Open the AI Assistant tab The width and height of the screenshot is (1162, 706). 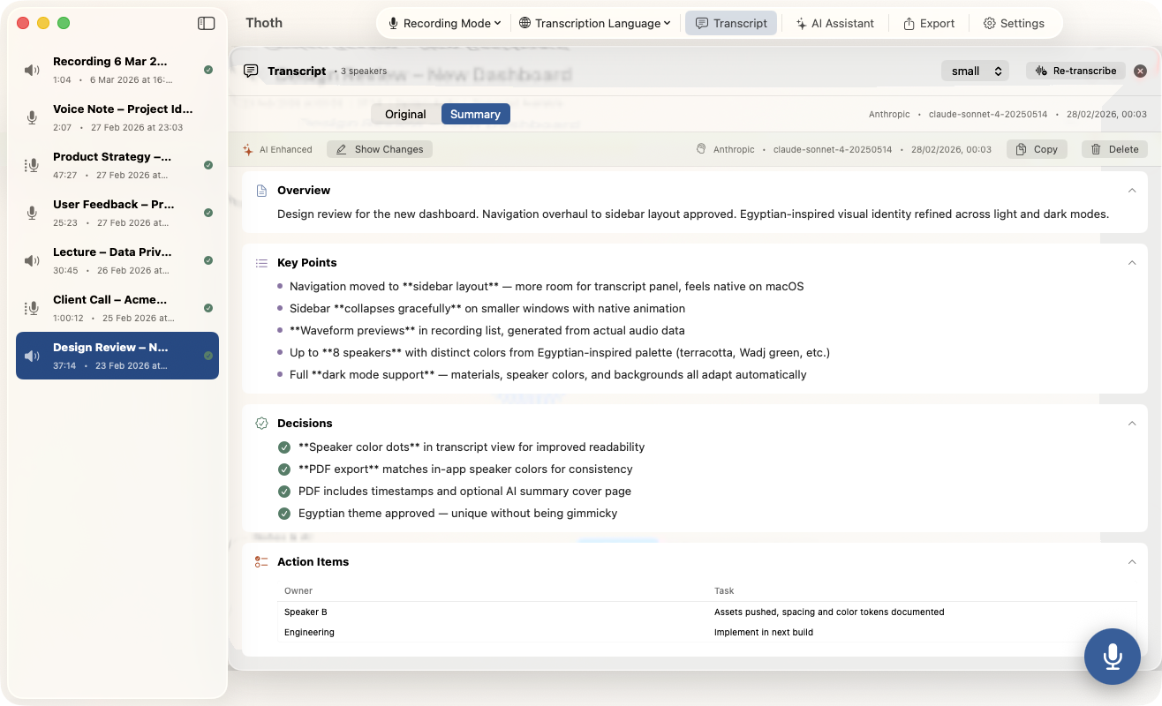(834, 24)
